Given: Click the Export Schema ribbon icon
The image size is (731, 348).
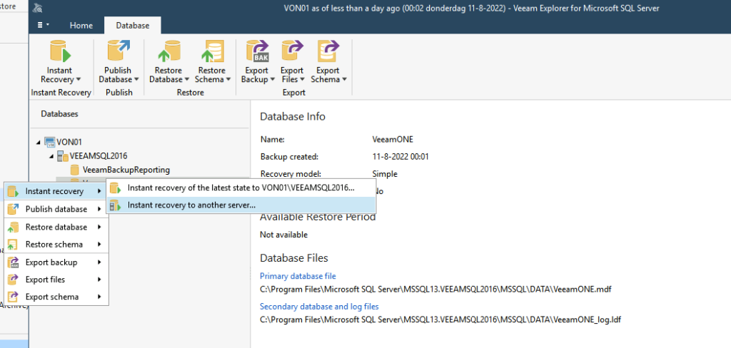Looking at the screenshot, I should [328, 53].
